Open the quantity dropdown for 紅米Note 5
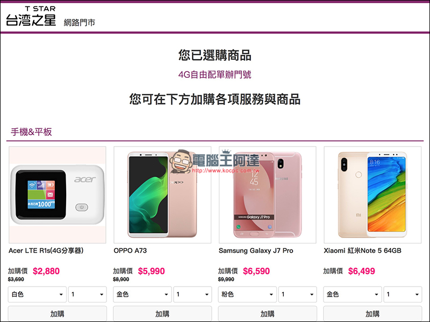Image resolution: width=430 pixels, height=322 pixels. (x=403, y=294)
